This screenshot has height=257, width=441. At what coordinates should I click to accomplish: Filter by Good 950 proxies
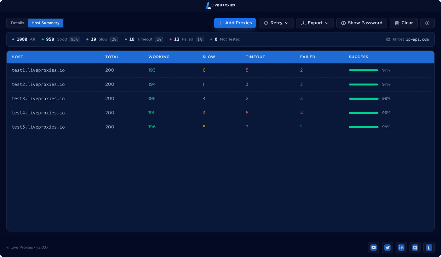pos(60,39)
